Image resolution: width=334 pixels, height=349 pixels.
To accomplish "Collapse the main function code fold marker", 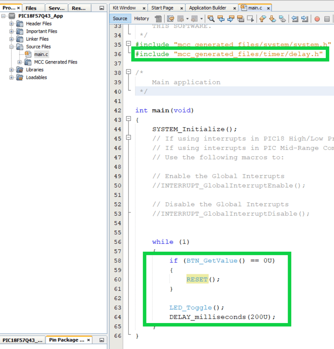I will click(x=128, y=119).
